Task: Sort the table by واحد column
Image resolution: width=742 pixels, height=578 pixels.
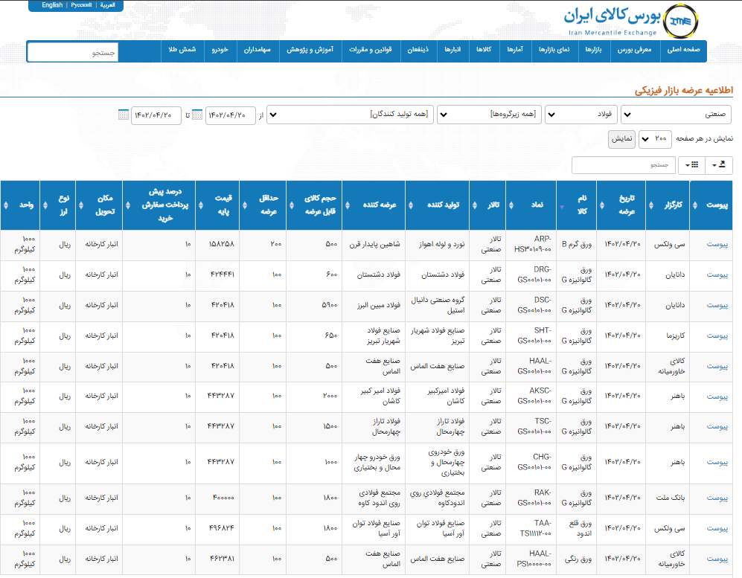Action: click(x=20, y=205)
